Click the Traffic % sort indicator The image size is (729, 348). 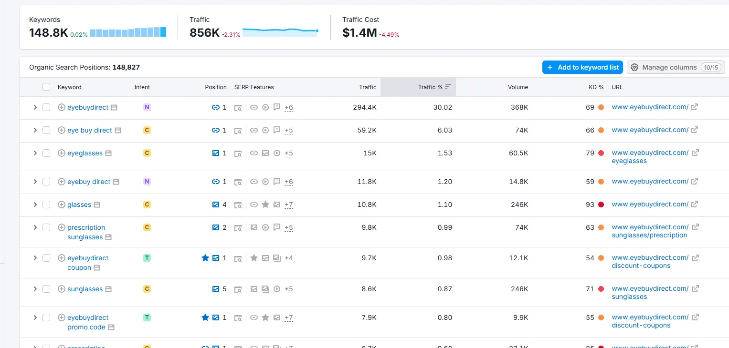(x=448, y=87)
